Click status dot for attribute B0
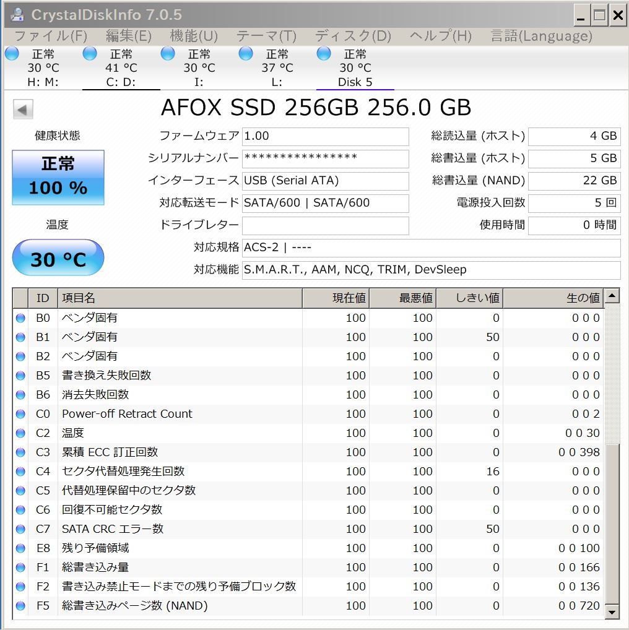This screenshot has height=630, width=629. click(x=20, y=318)
